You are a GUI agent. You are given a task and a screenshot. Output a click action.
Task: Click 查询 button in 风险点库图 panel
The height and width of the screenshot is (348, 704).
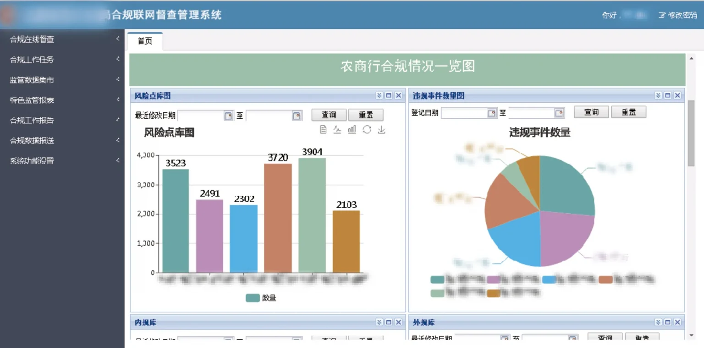329,115
